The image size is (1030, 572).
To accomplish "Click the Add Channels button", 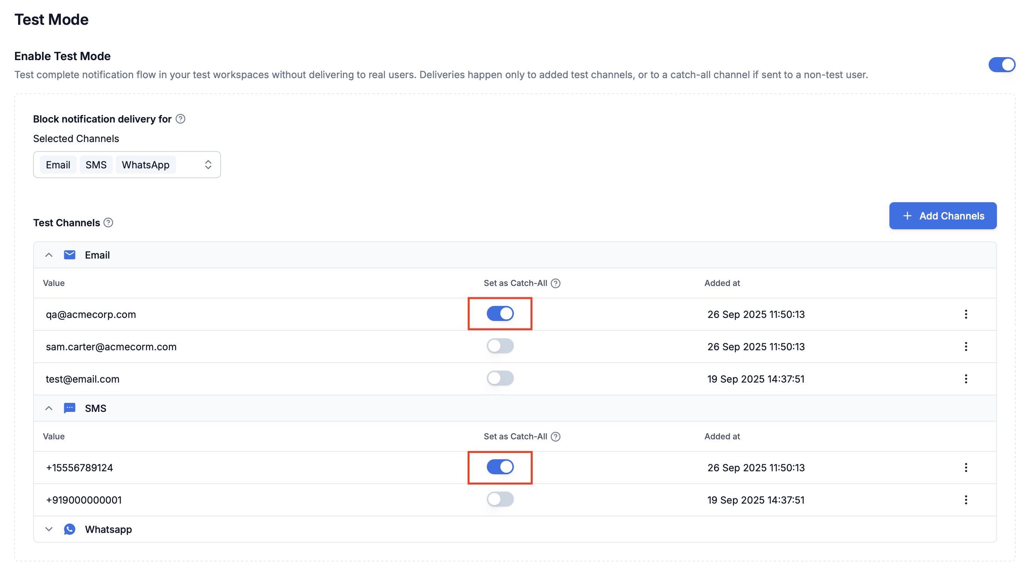I will [942, 216].
